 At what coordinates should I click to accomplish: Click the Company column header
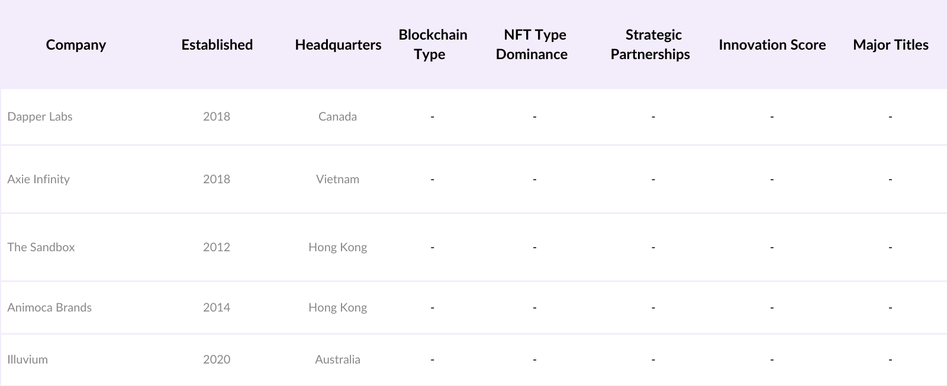(x=76, y=45)
